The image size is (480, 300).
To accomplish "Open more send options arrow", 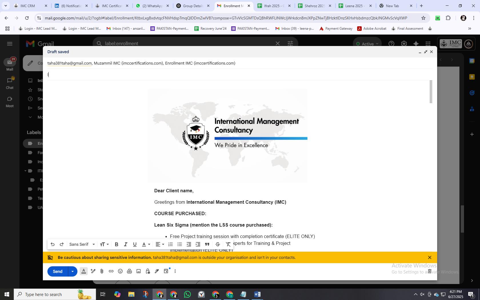I will pos(73,271).
